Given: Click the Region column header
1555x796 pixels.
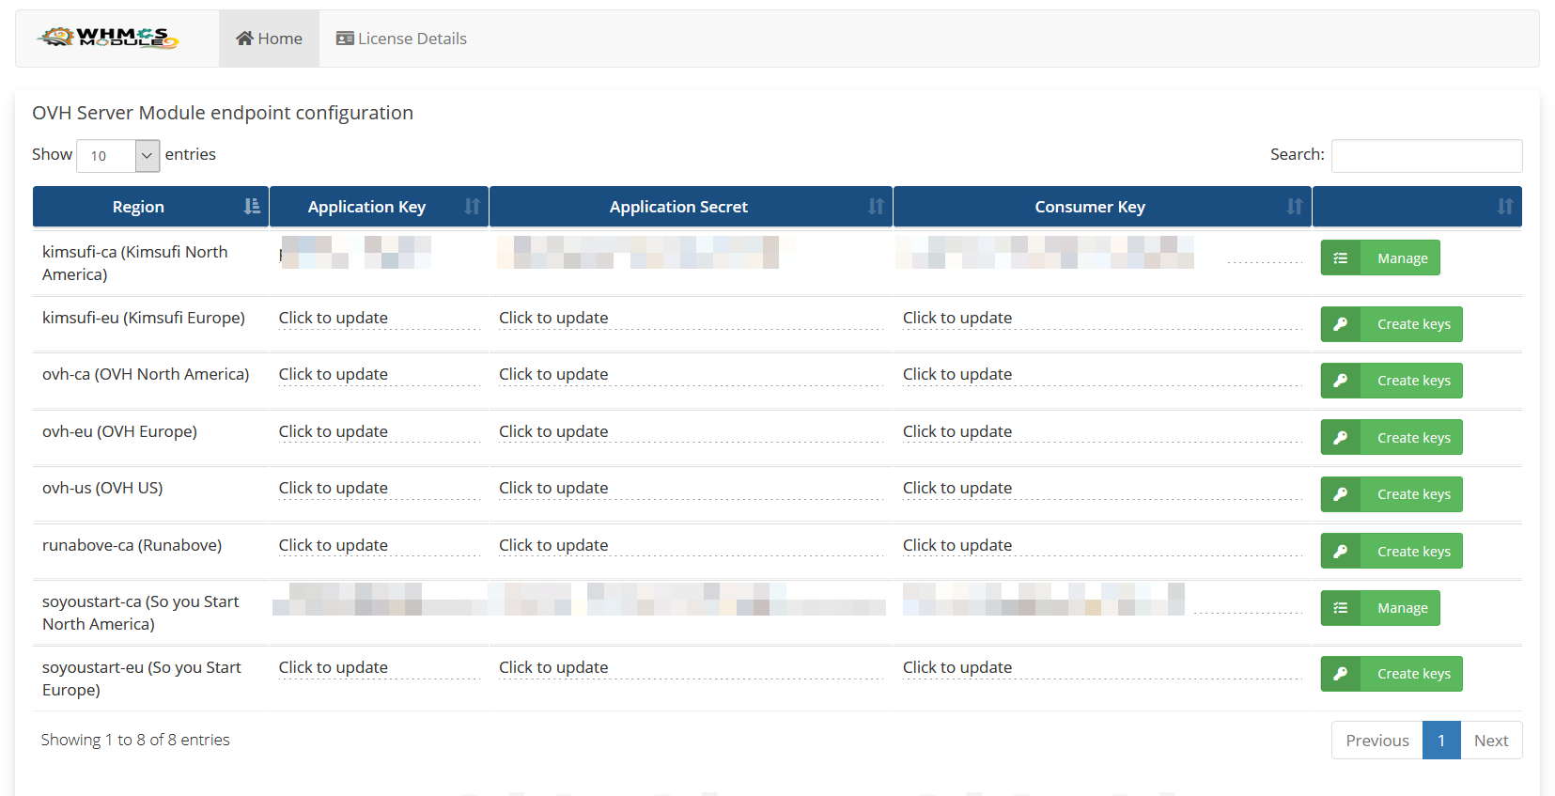Looking at the screenshot, I should (x=150, y=207).
